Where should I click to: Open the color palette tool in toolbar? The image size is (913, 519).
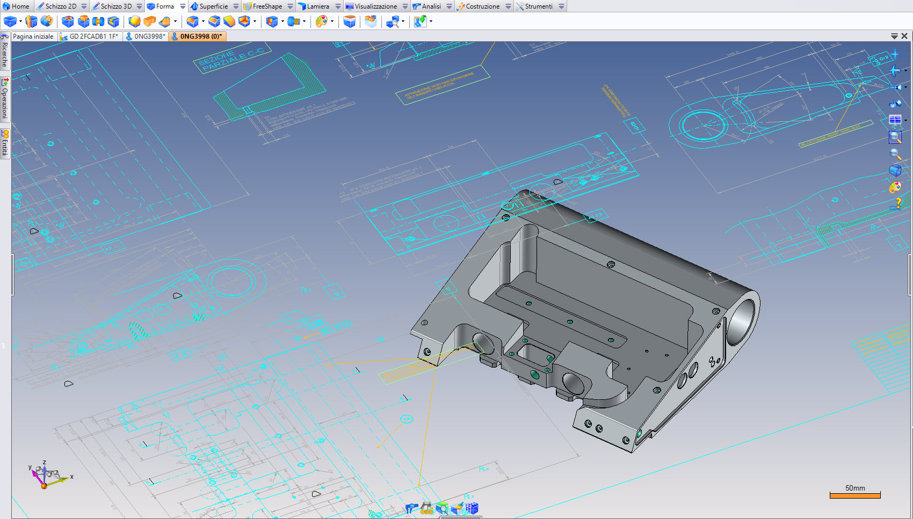[321, 21]
